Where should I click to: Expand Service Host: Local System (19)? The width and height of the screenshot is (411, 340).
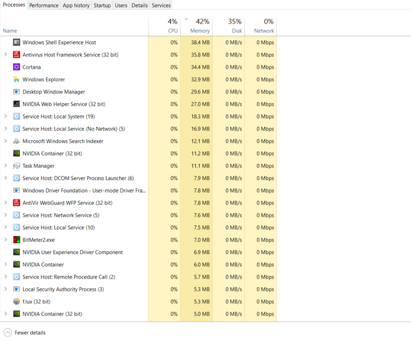6,116
